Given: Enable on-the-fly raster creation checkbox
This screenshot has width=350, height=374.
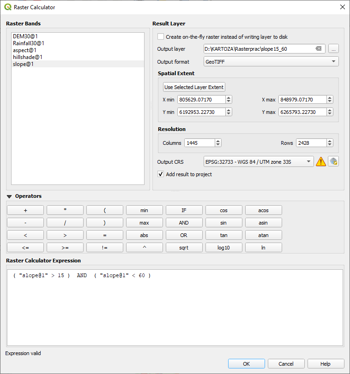Looking at the screenshot, I should coord(161,37).
